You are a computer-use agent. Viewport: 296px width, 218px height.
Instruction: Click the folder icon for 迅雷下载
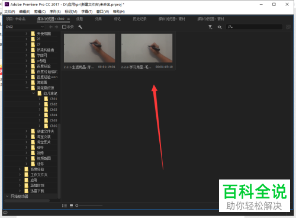27,191
